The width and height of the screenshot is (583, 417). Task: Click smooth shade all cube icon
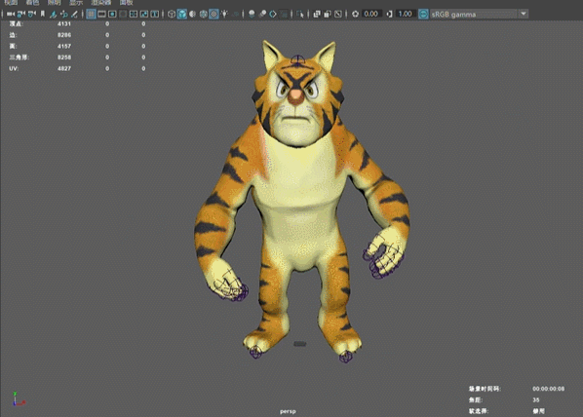coord(181,14)
